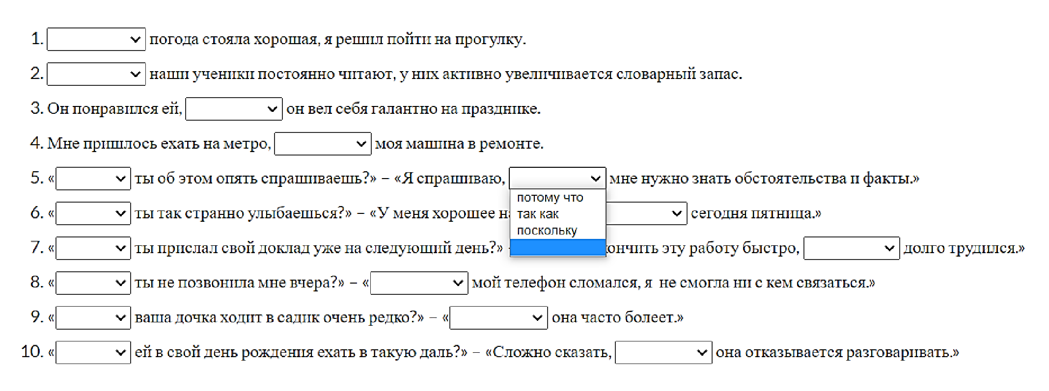This screenshot has height=391, width=1049.
Task: Expand dropdown before 'моя машина в ремонте'
Action: coord(323,144)
